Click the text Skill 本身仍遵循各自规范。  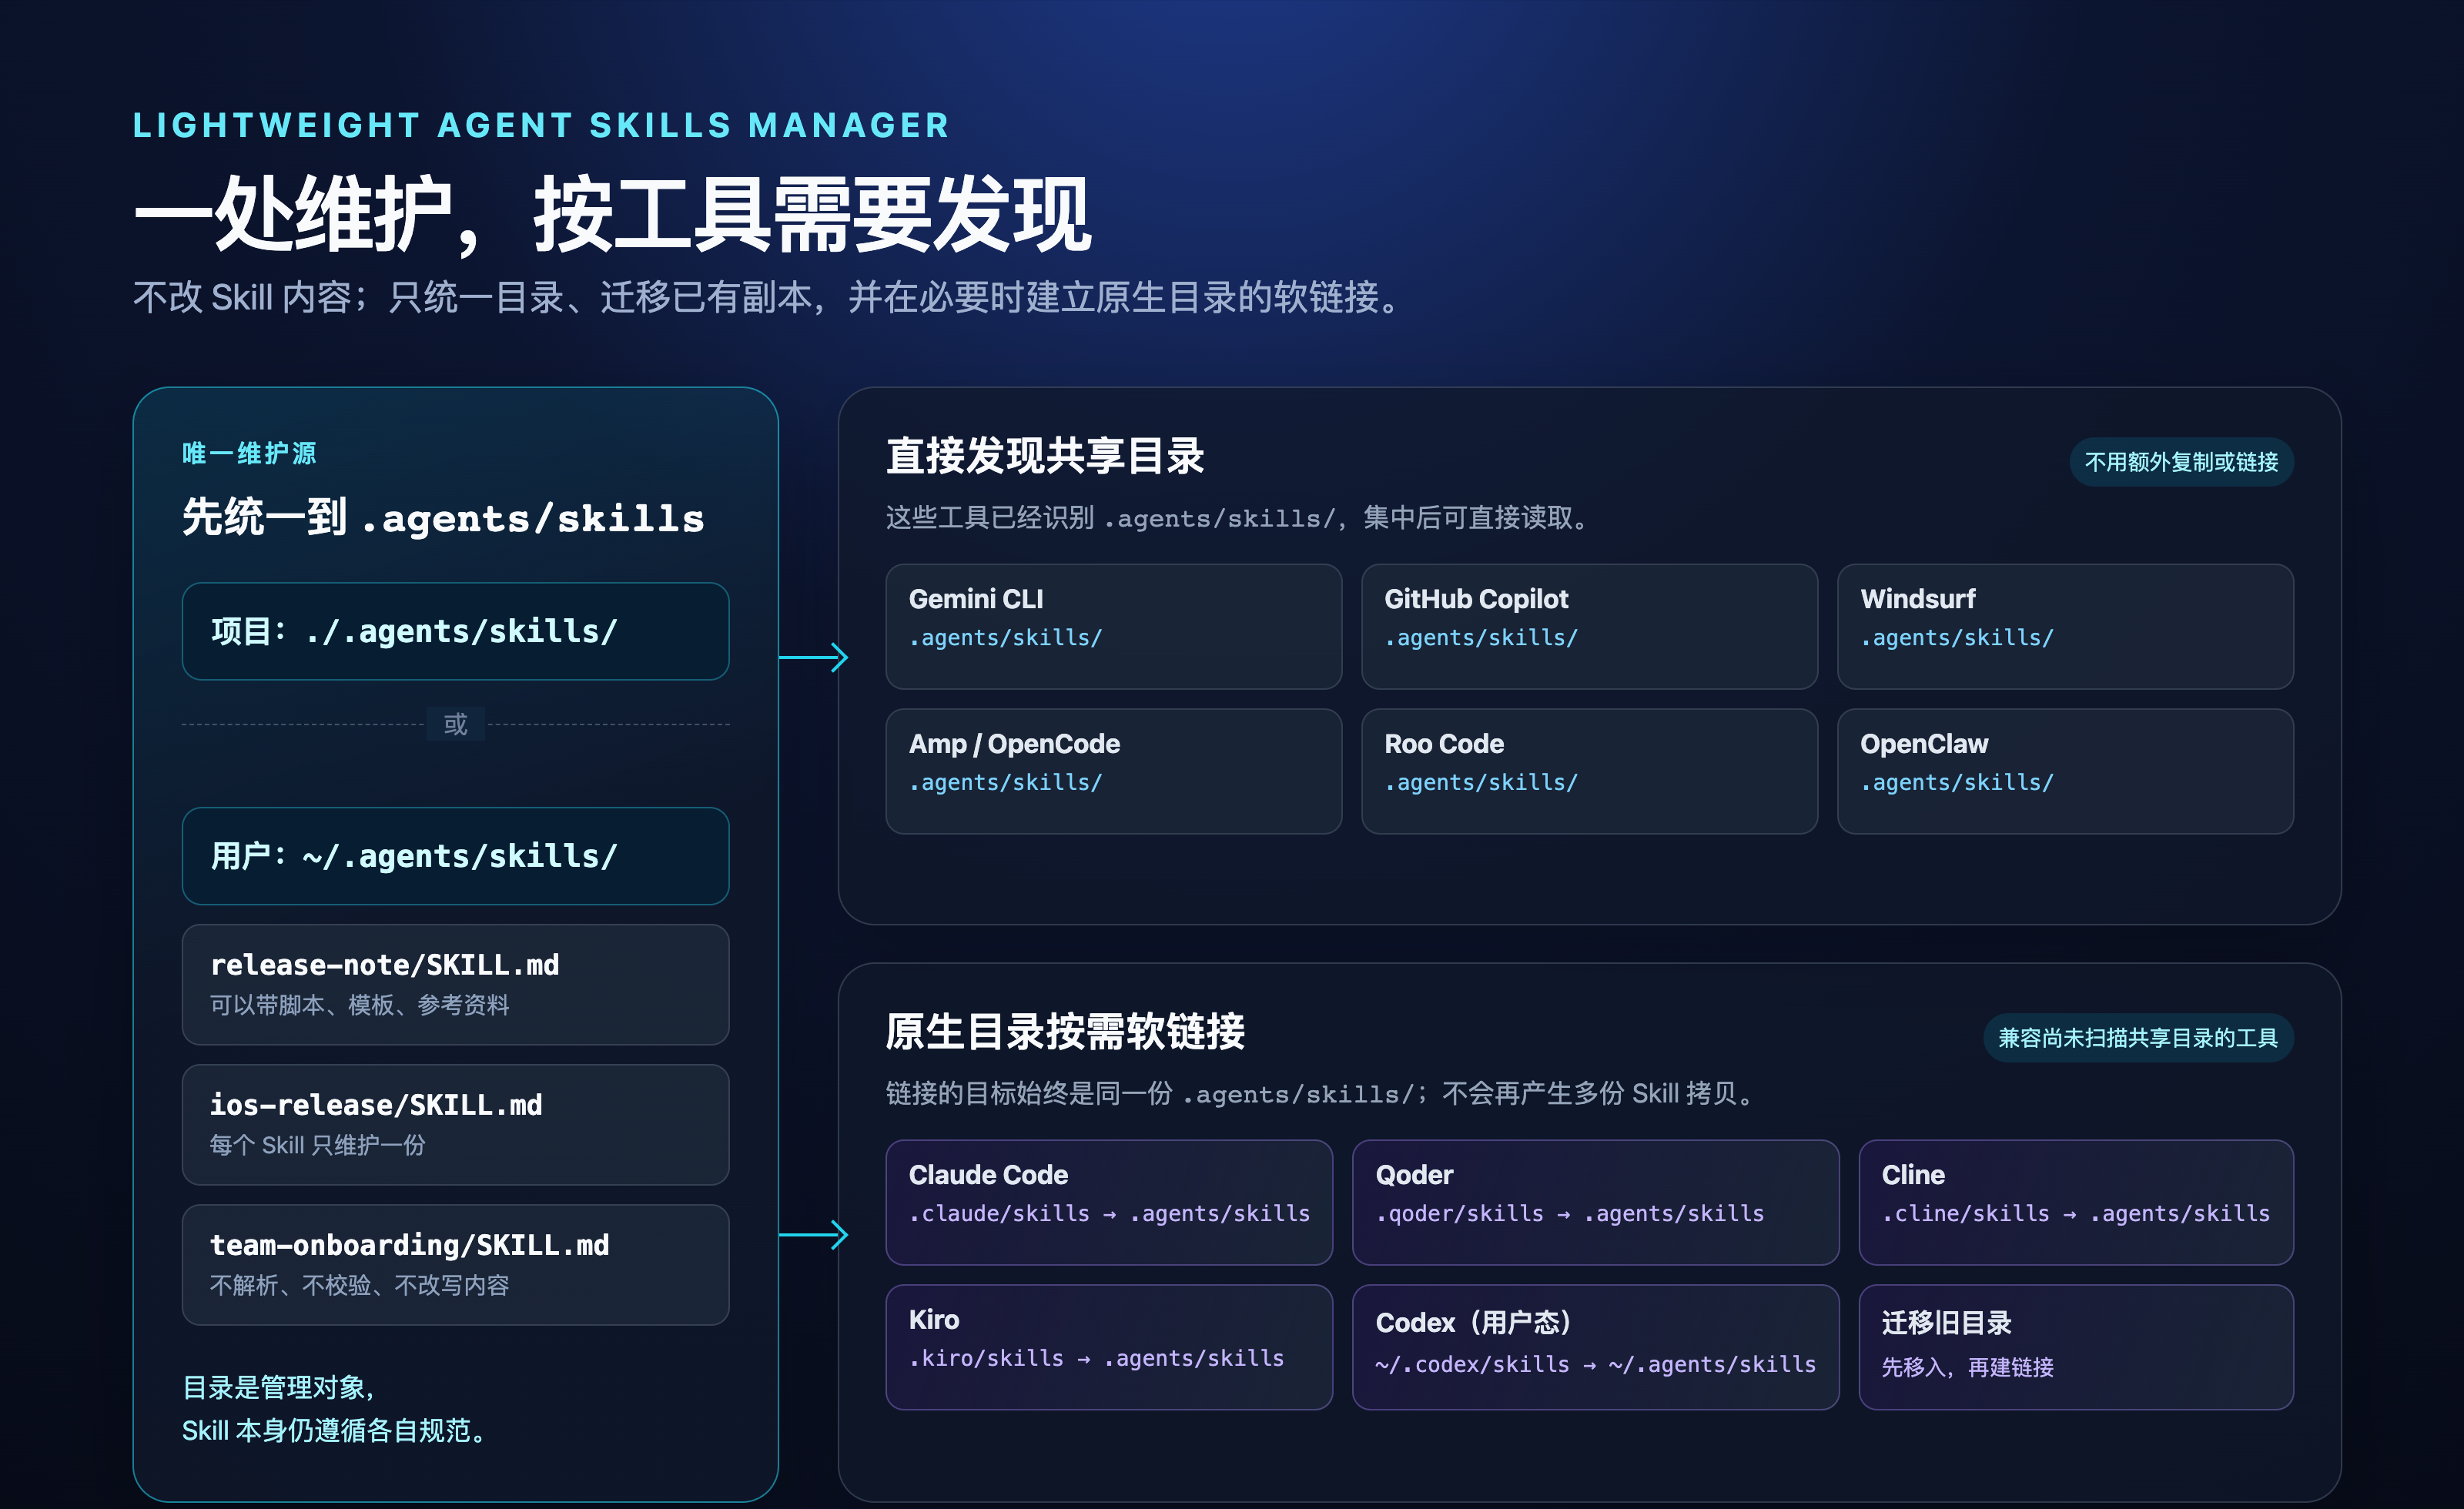click(x=336, y=1431)
